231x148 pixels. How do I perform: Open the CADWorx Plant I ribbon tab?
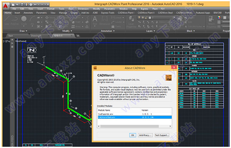(126, 13)
